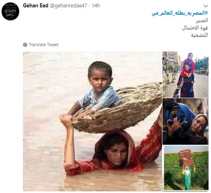Click the tweet text line التضحية

coord(200,35)
